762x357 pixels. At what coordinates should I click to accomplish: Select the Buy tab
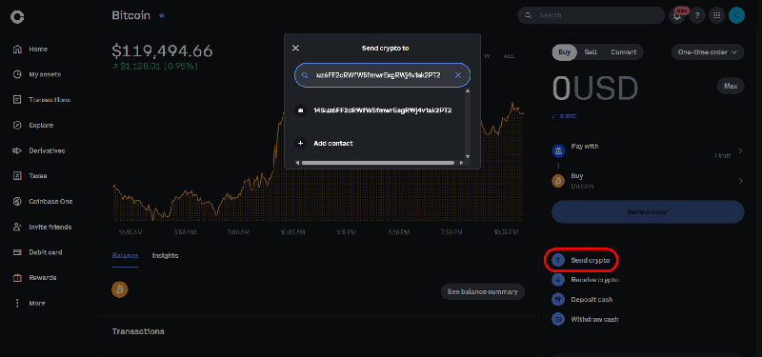565,52
